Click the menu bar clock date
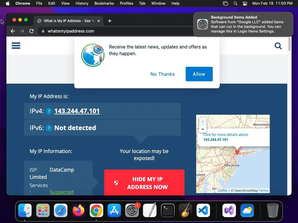 click(272, 3)
